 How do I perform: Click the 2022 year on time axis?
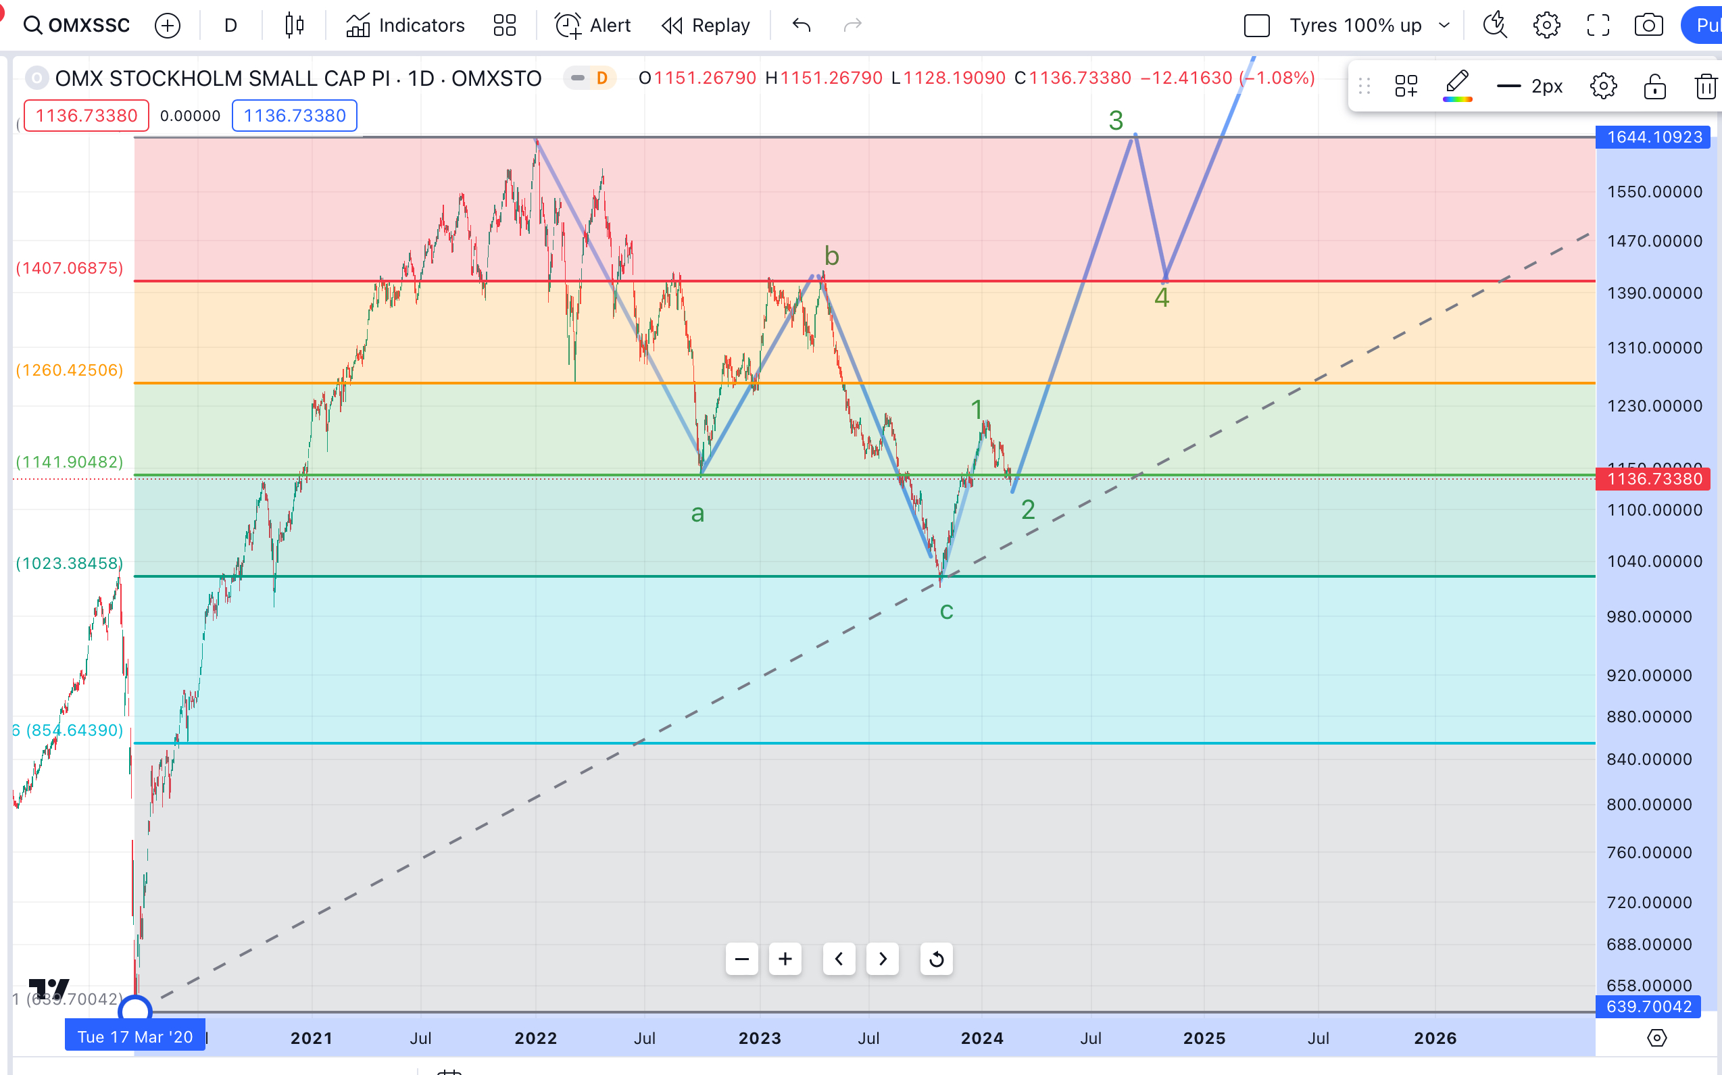click(536, 1038)
